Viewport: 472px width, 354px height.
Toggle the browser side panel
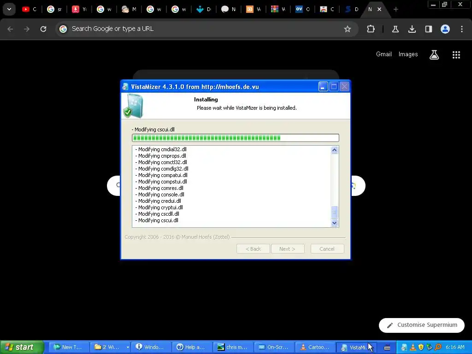tap(428, 29)
